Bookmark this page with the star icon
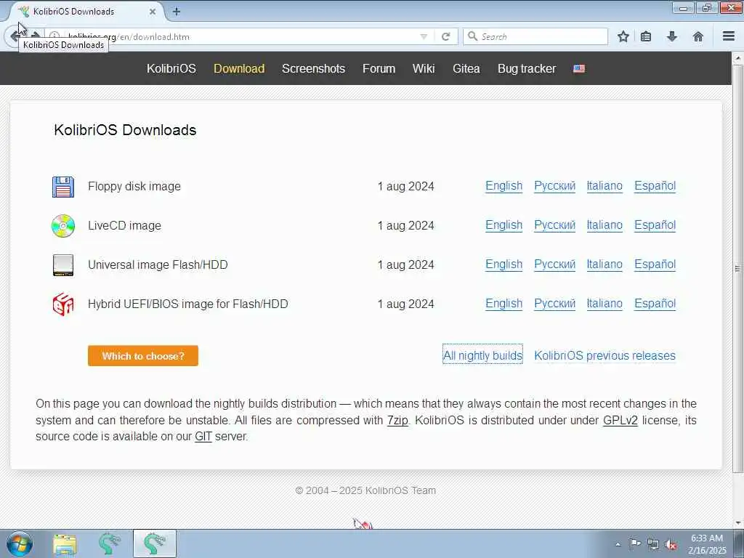Image resolution: width=744 pixels, height=558 pixels. [623, 36]
